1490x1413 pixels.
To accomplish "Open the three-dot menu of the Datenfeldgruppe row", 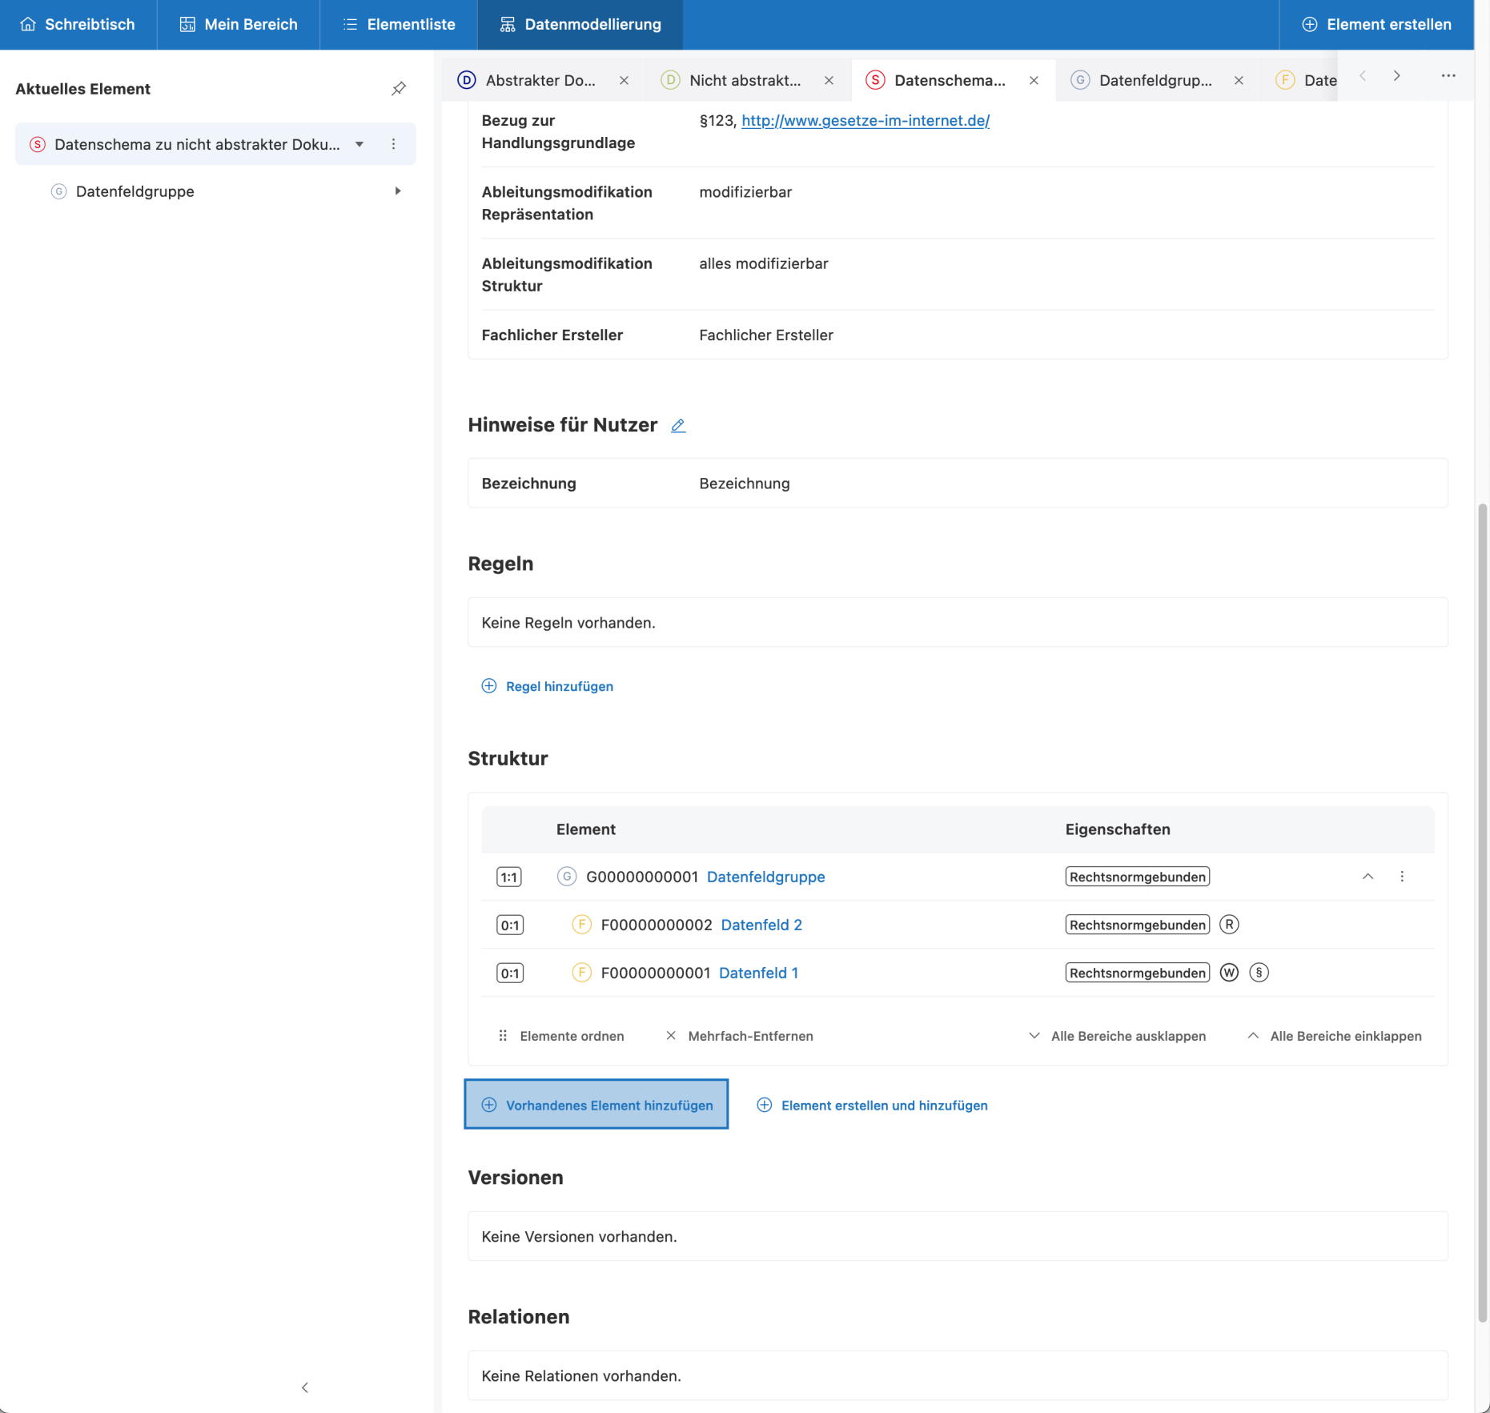I will point(1401,877).
